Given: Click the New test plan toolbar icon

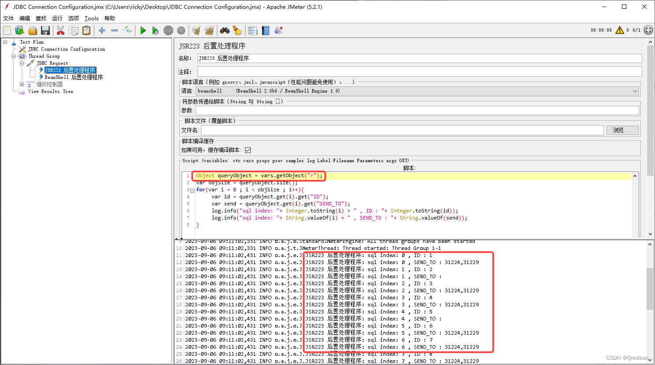Looking at the screenshot, I should pos(7,30).
